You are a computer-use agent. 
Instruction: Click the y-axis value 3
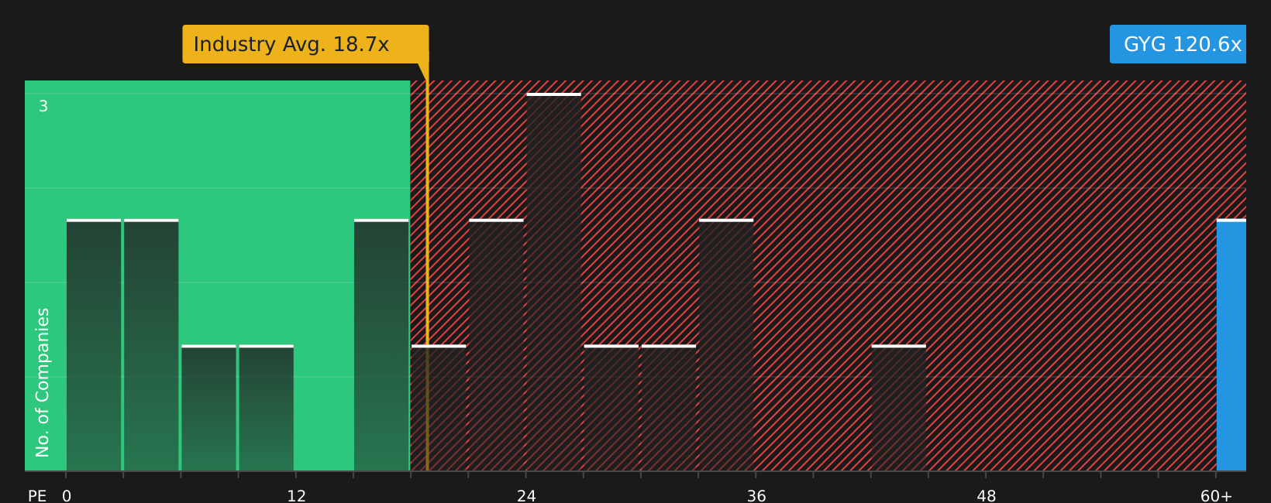coord(43,107)
